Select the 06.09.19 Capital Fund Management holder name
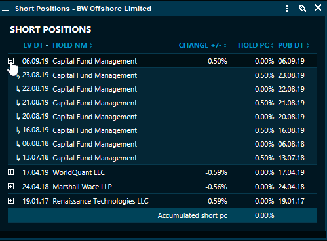The width and height of the screenshot is (327, 241). click(94, 61)
